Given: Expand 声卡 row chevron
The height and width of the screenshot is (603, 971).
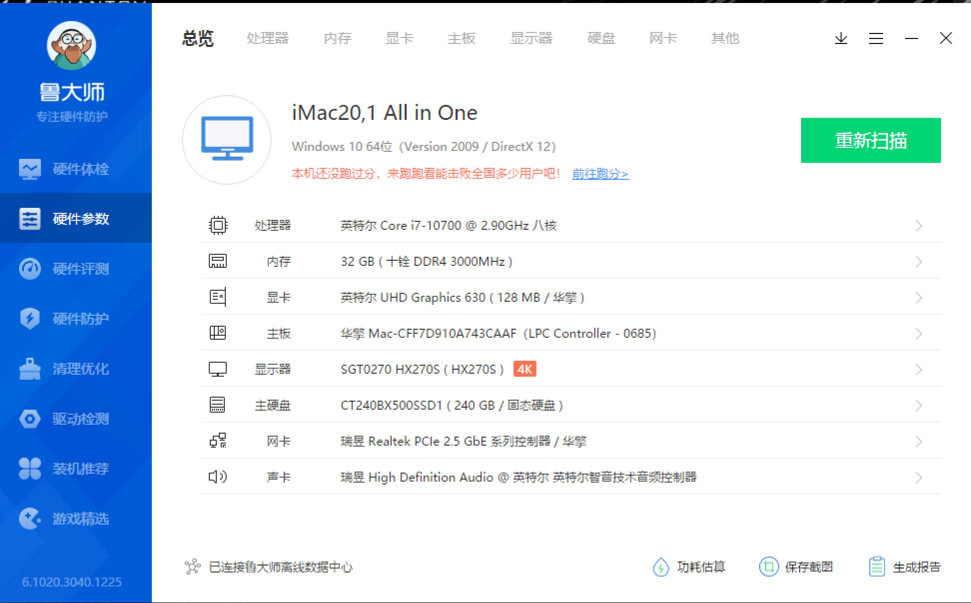Looking at the screenshot, I should pyautogui.click(x=919, y=478).
